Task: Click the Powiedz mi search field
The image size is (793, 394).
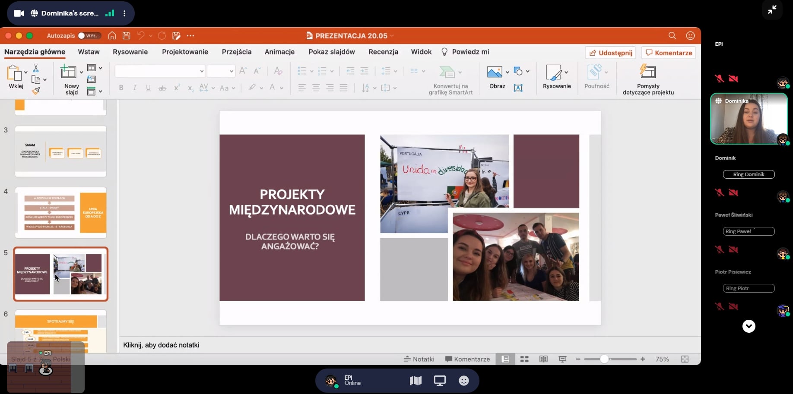Action: pyautogui.click(x=465, y=52)
